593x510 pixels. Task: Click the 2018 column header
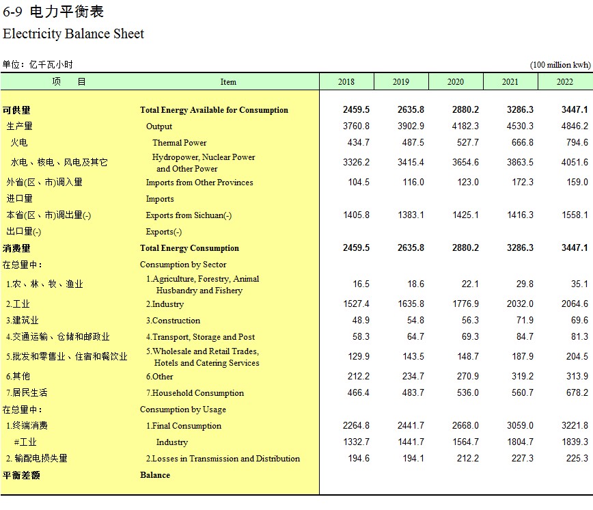[x=346, y=82]
